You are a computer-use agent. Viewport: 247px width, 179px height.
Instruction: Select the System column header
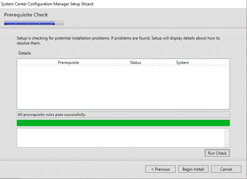(x=182, y=63)
